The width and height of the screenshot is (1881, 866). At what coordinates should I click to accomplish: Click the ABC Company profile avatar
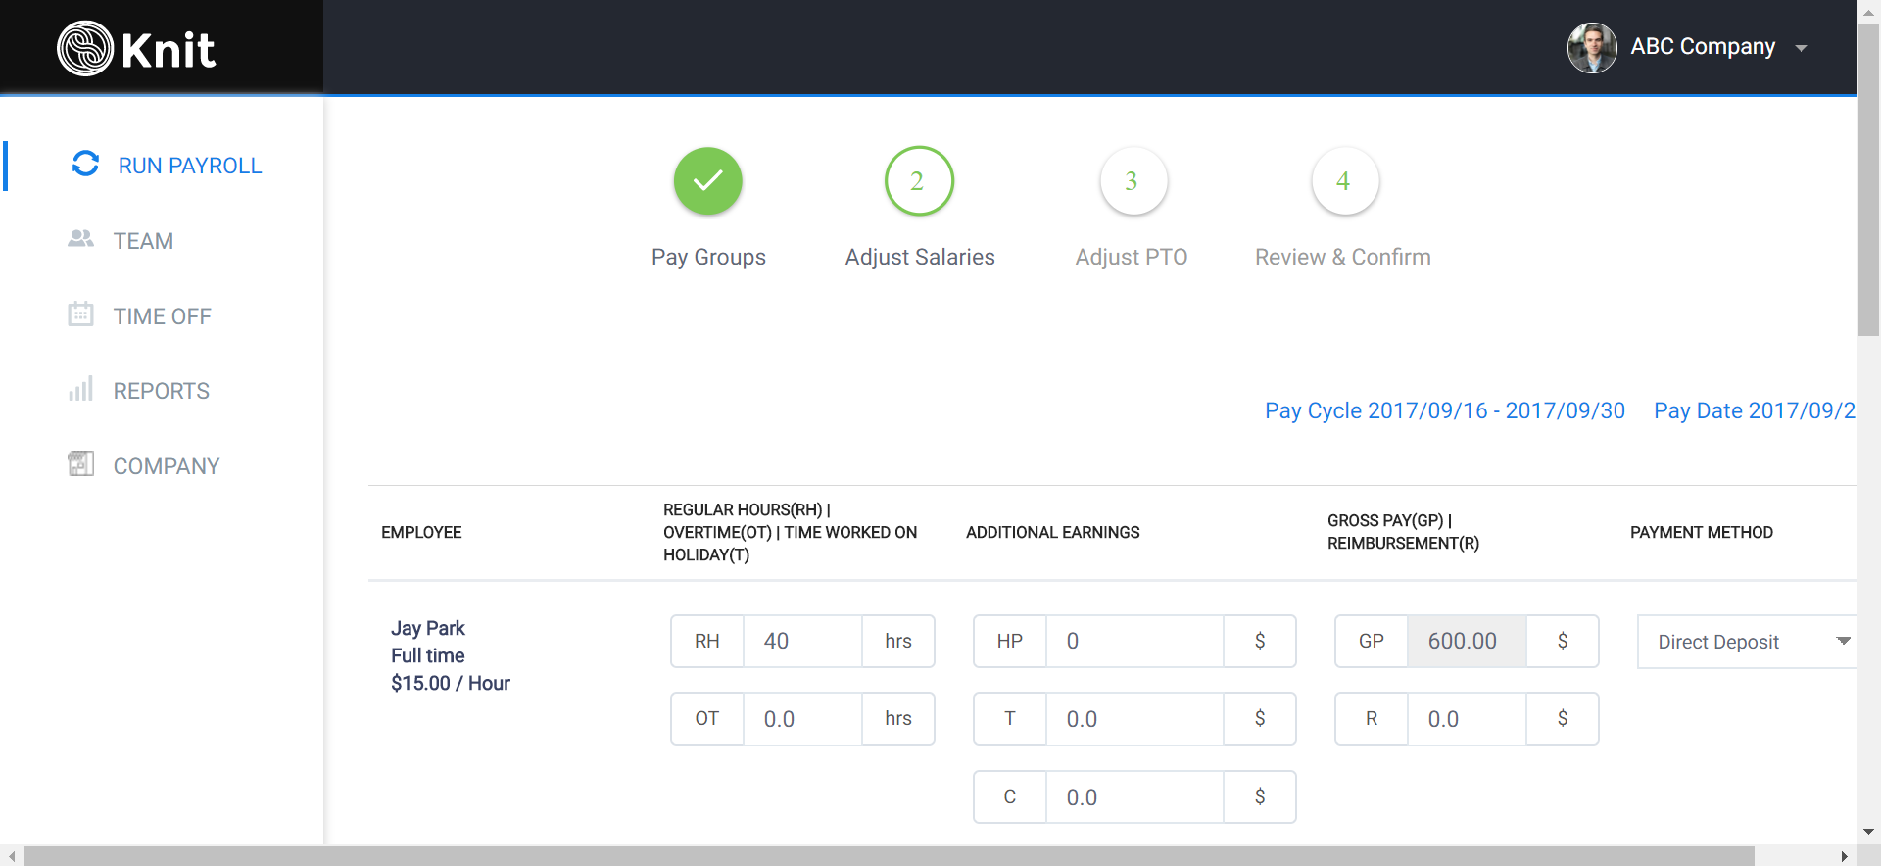1592,47
